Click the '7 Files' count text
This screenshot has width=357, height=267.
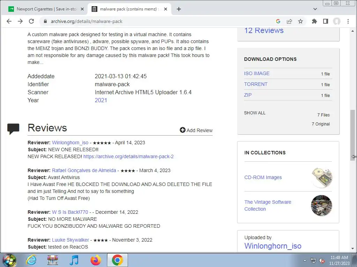tap(324, 115)
